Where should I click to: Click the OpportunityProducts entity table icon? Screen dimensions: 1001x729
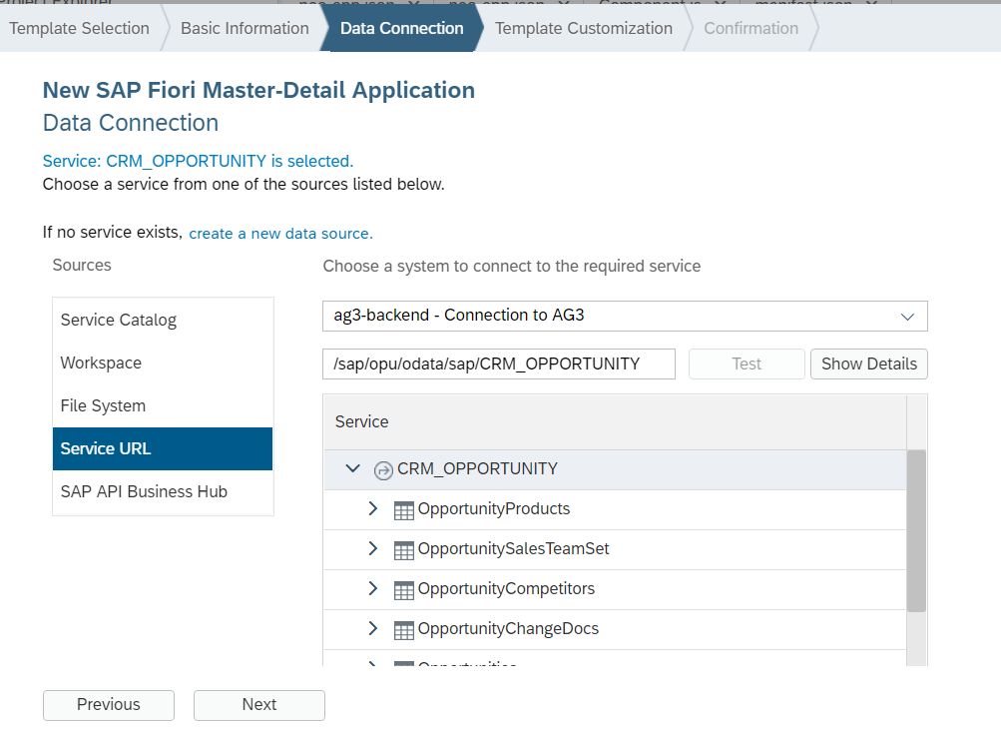point(404,509)
